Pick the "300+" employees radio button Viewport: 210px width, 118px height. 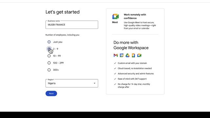(x=49, y=70)
